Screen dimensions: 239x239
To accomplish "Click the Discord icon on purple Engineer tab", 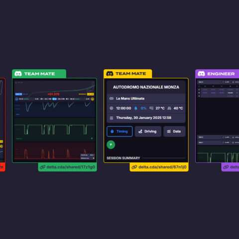I will (x=201, y=74).
